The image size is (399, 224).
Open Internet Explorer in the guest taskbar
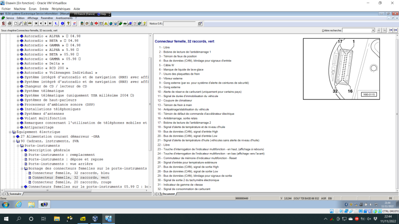[19, 204]
